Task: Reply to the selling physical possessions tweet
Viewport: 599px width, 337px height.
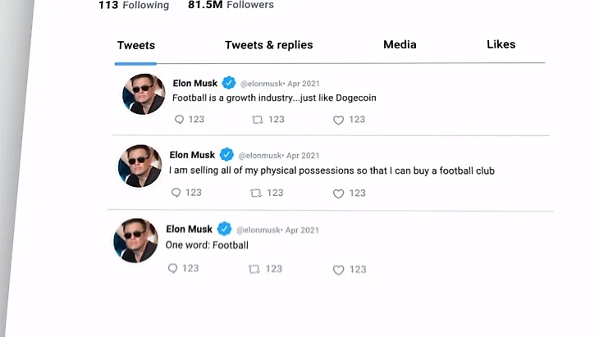Action: pos(176,194)
